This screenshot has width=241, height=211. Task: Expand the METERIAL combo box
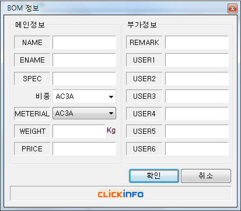pyautogui.click(x=84, y=113)
